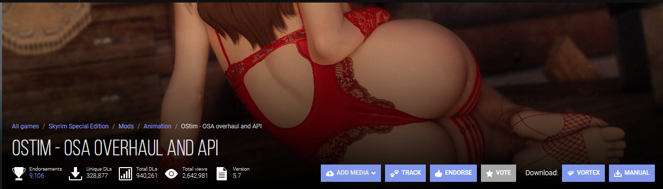Click the Total DLs bar chart icon
The height and width of the screenshot is (189, 663).
pyautogui.click(x=125, y=173)
